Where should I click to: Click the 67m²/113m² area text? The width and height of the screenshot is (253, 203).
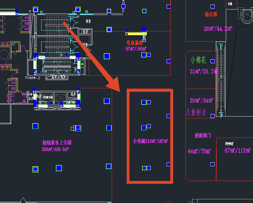(238, 150)
